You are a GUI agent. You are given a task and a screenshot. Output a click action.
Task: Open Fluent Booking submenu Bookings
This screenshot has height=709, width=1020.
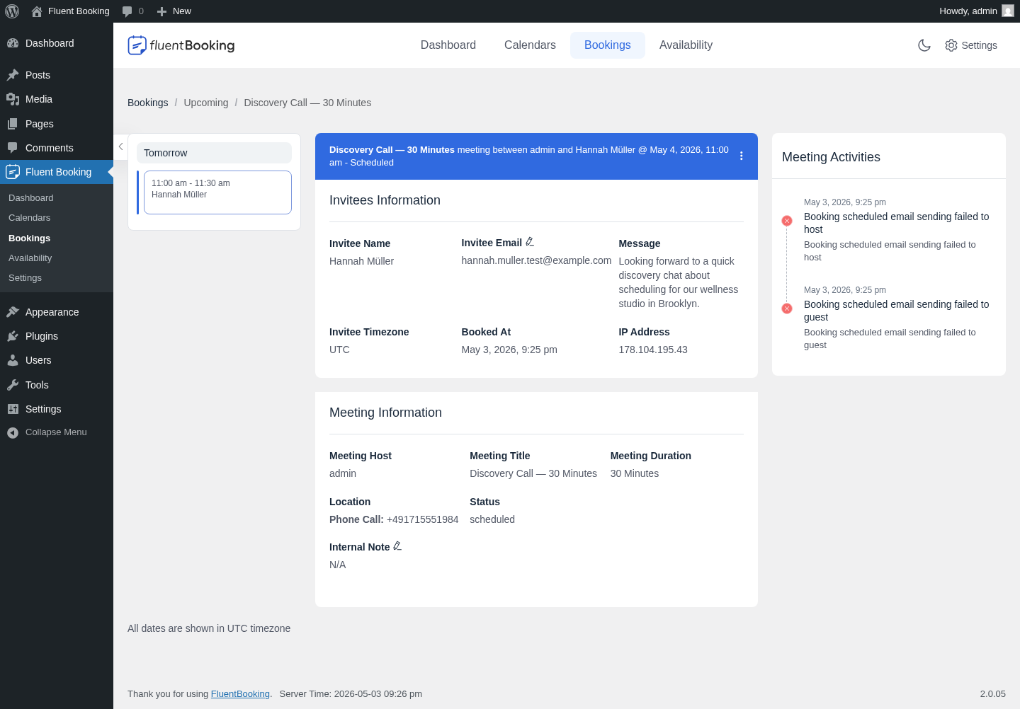pos(30,238)
